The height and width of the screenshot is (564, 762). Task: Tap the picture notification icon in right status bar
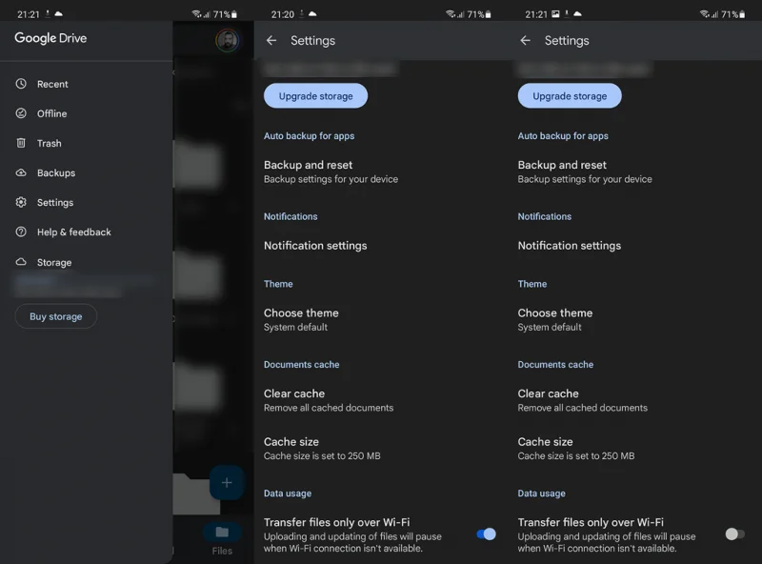[x=555, y=14]
